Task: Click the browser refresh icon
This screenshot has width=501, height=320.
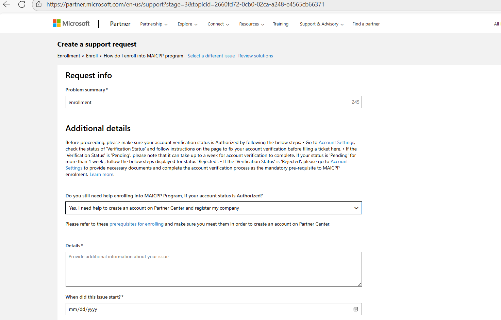Action: tap(22, 4)
